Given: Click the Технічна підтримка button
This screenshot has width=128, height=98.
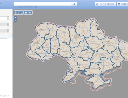Looking at the screenshot, I should click(105, 4).
